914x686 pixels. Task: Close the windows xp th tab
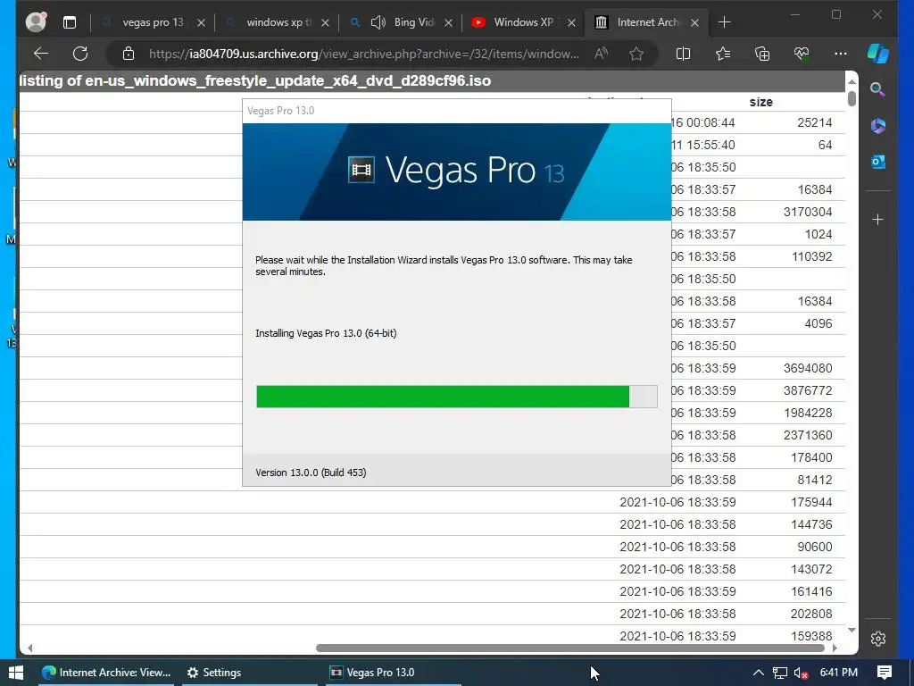tap(325, 22)
